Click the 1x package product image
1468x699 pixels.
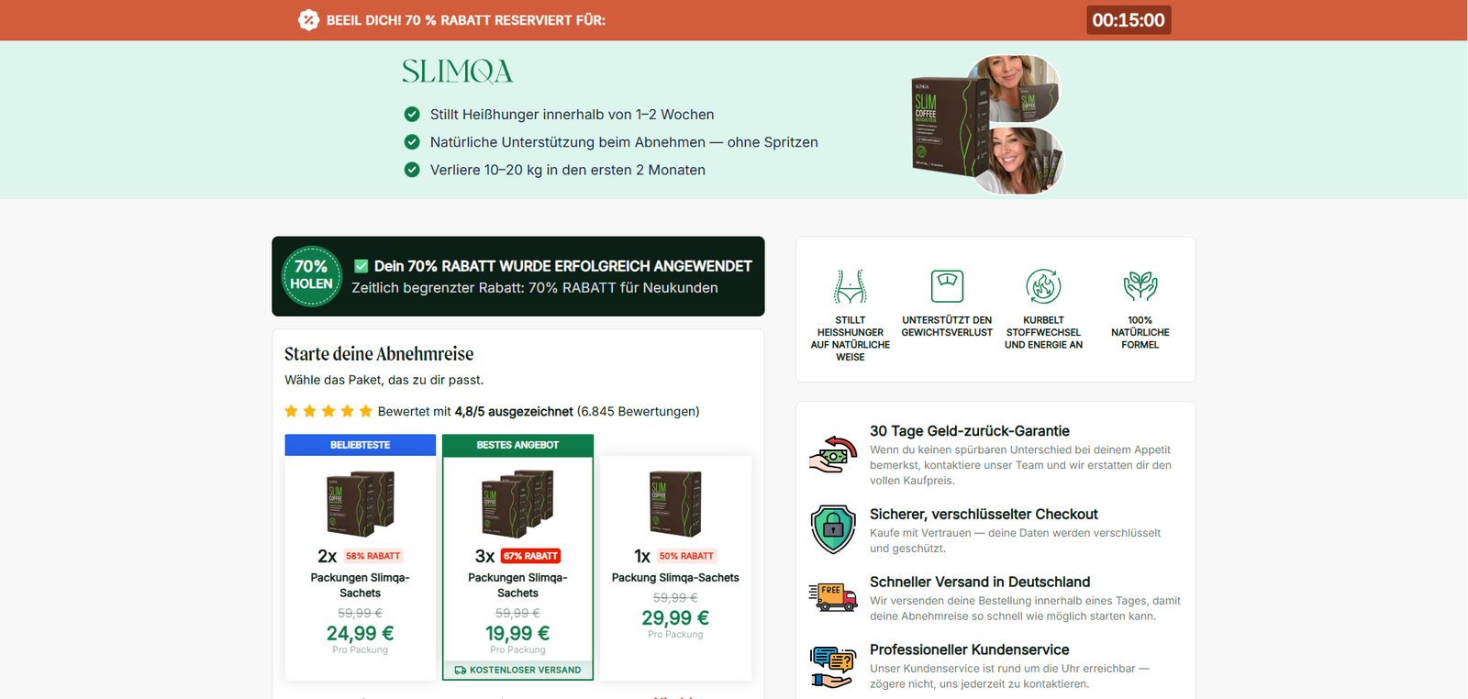tap(675, 504)
